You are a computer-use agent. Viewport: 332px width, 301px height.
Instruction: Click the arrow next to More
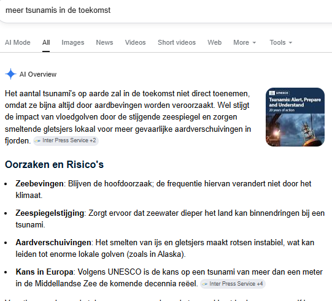pos(254,43)
